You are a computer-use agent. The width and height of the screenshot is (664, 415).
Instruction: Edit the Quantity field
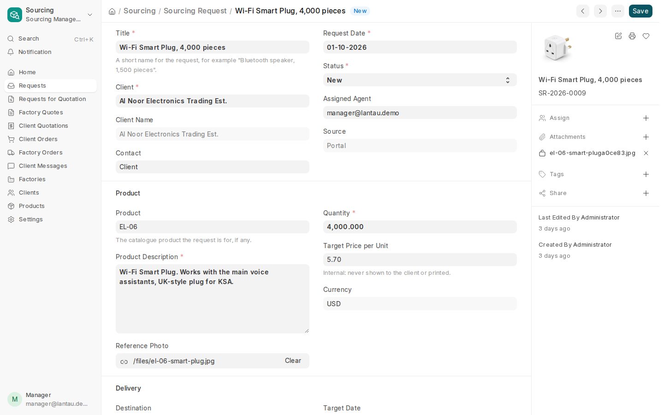(x=420, y=227)
